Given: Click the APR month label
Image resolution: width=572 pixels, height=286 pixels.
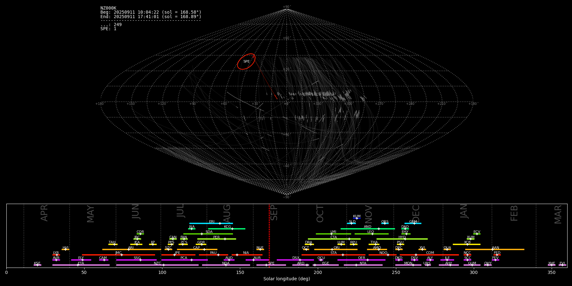Looking at the screenshot, I should coord(44,213).
